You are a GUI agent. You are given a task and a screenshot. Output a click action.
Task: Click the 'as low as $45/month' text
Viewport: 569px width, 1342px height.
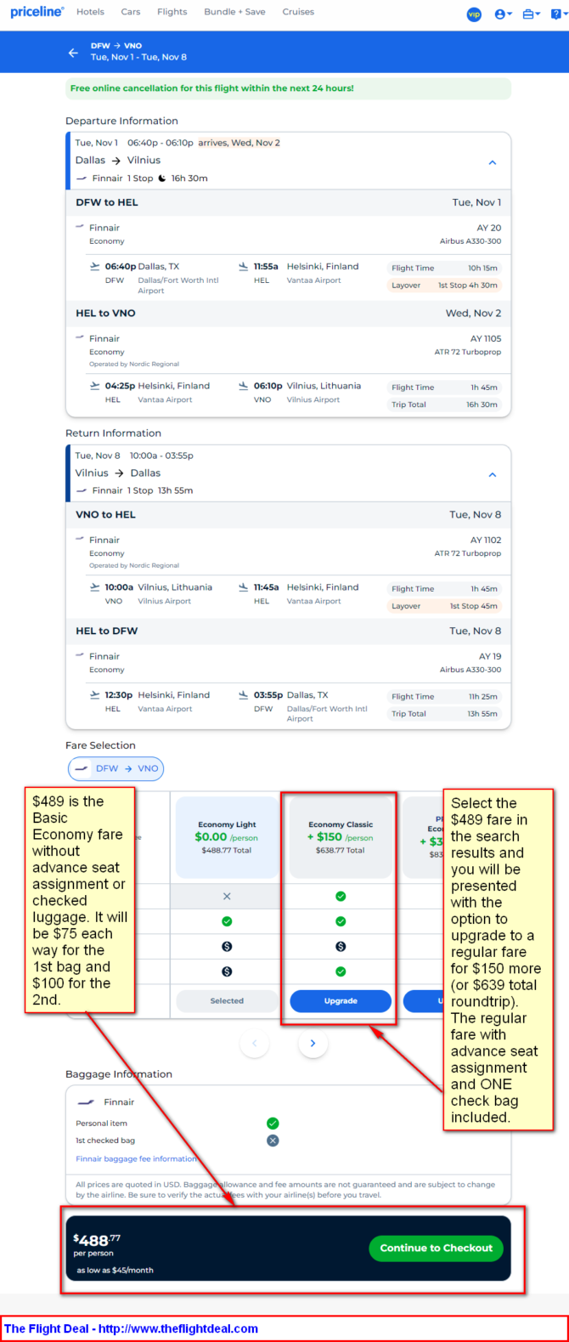[115, 1270]
